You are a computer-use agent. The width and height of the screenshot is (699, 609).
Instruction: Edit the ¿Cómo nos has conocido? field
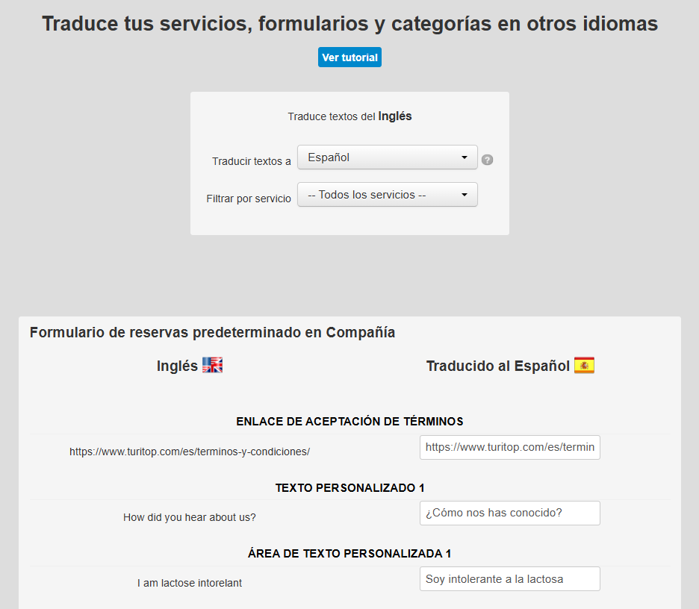click(509, 513)
